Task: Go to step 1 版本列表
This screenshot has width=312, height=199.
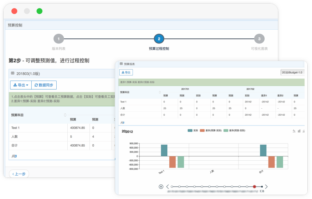Action: click(59, 39)
